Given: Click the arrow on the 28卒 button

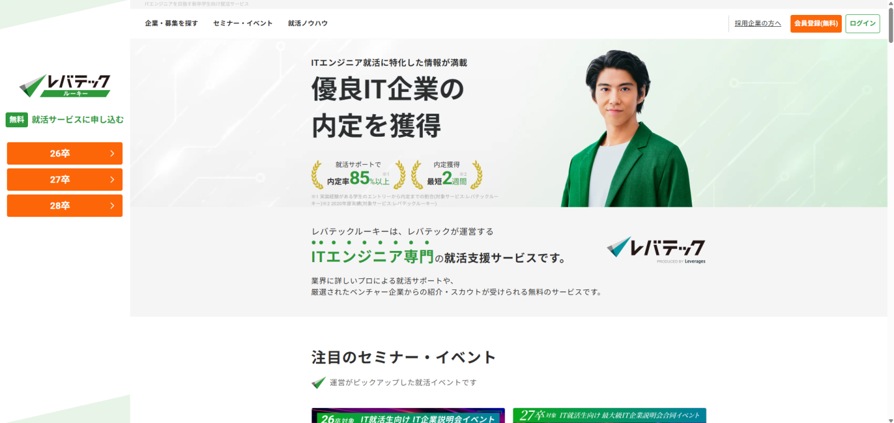Looking at the screenshot, I should 112,206.
